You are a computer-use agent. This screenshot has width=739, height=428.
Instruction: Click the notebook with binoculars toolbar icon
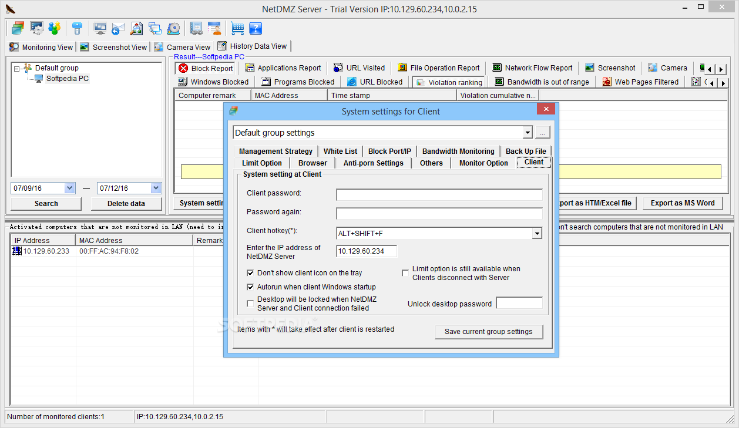pyautogui.click(x=196, y=28)
